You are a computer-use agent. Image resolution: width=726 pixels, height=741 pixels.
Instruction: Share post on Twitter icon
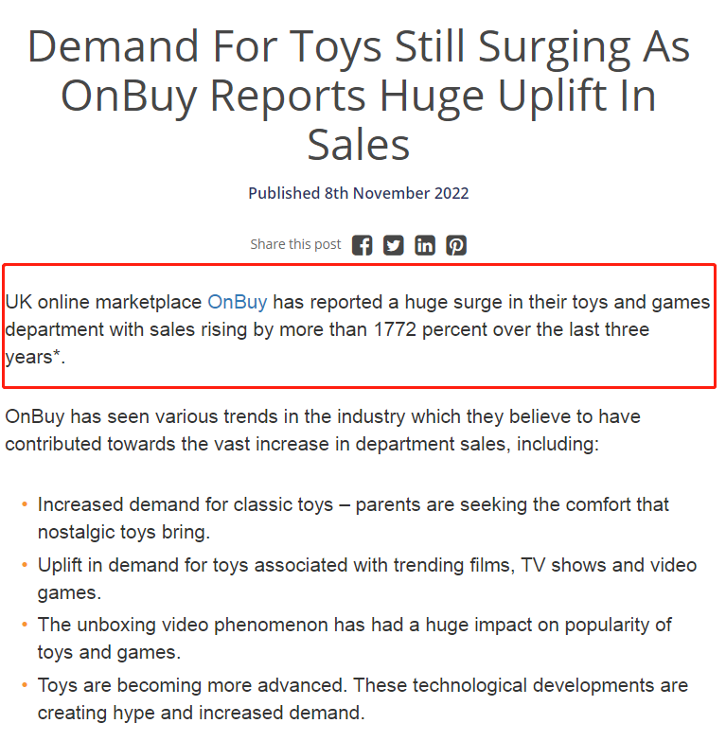click(x=393, y=245)
